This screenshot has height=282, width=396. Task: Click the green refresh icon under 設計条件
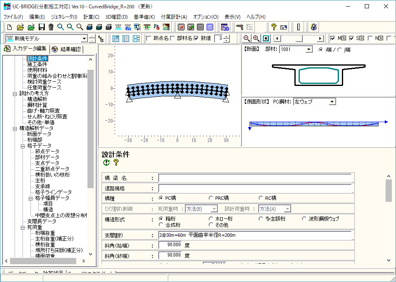coord(106,162)
